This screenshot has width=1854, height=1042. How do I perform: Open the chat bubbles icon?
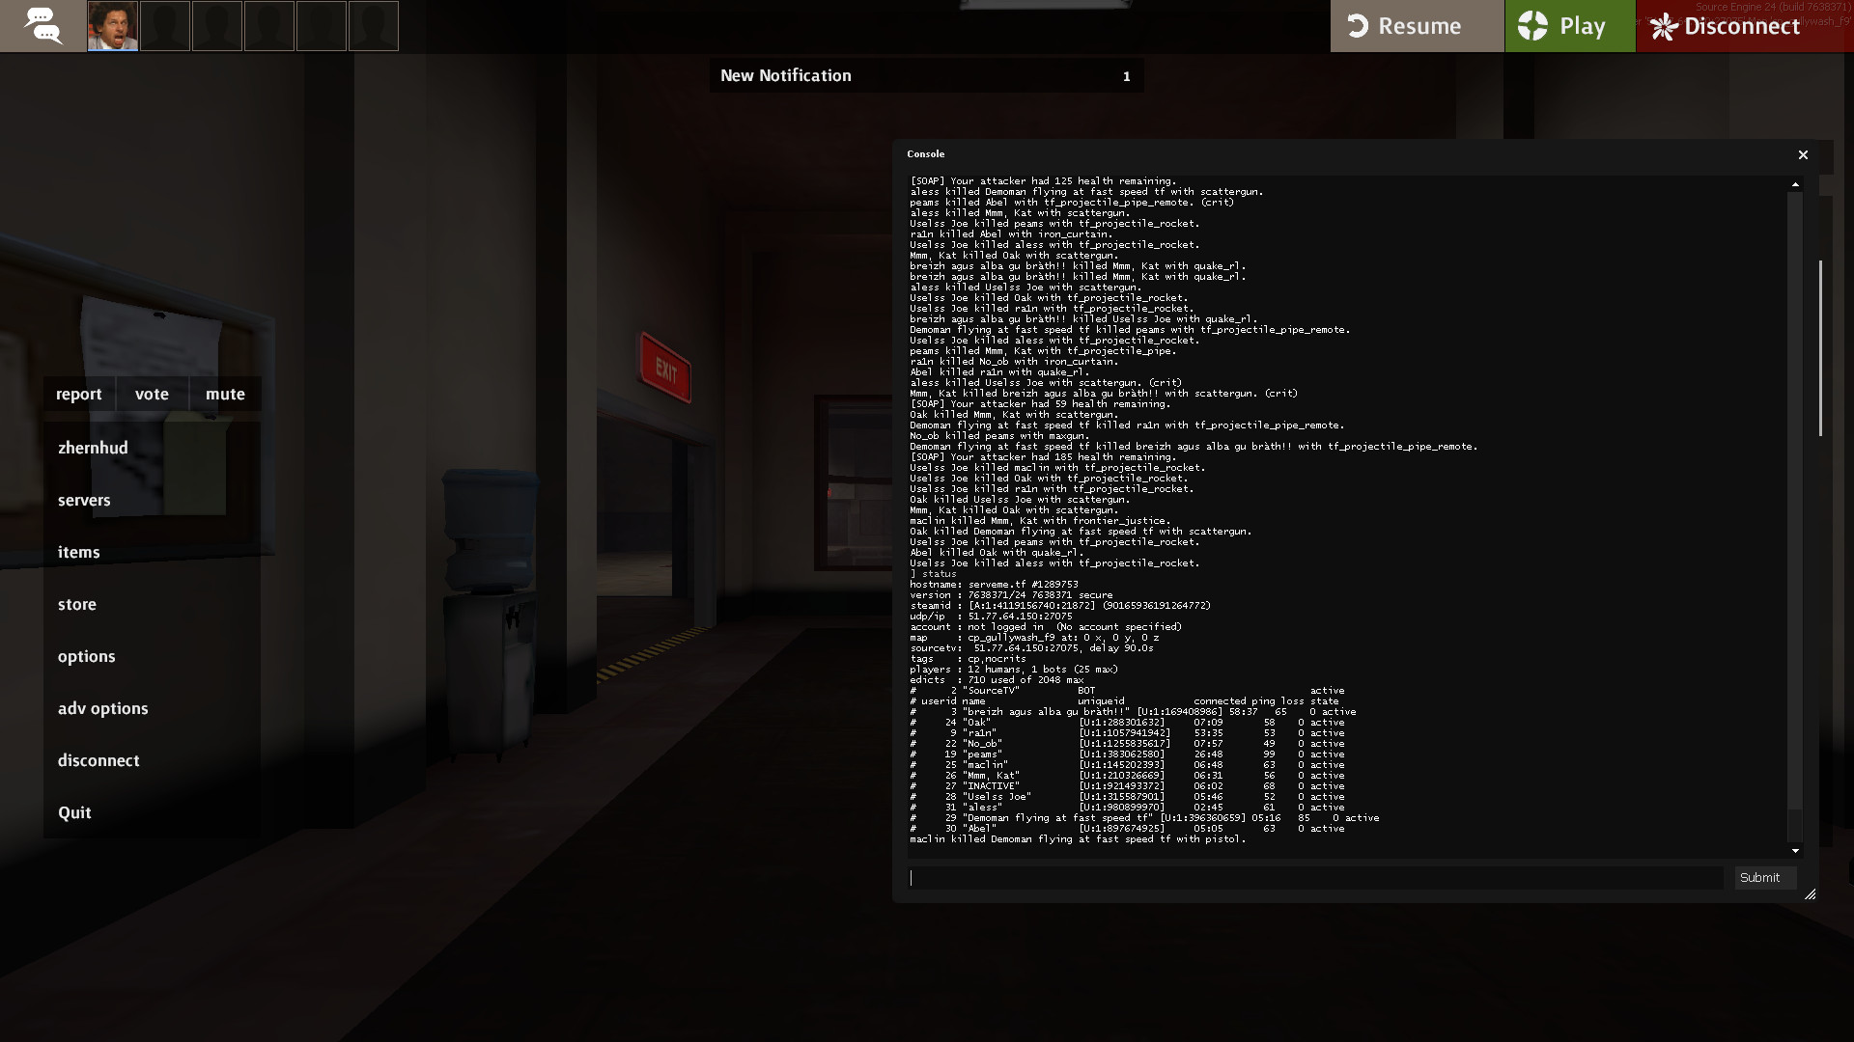pos(42,26)
